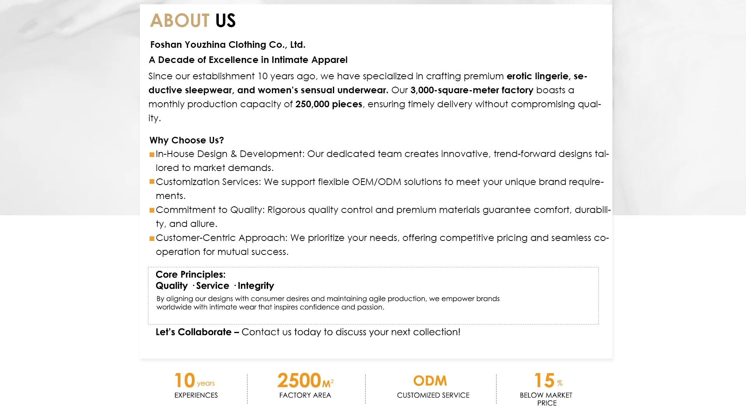Viewport: 746px width, 417px height.
Task: Click the Let's Collaborate bold text
Action: 197,332
